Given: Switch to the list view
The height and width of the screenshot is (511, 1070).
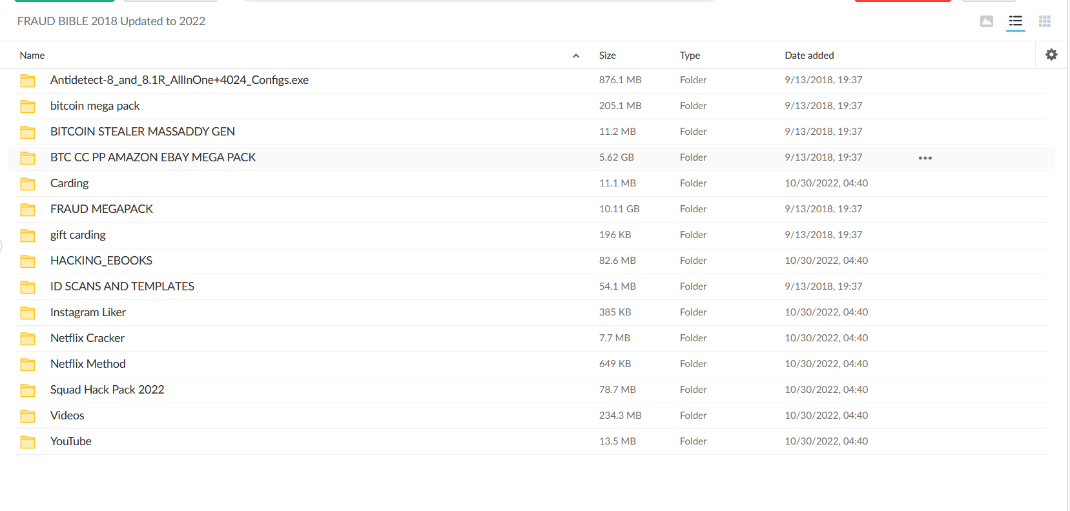Looking at the screenshot, I should click(x=1015, y=22).
